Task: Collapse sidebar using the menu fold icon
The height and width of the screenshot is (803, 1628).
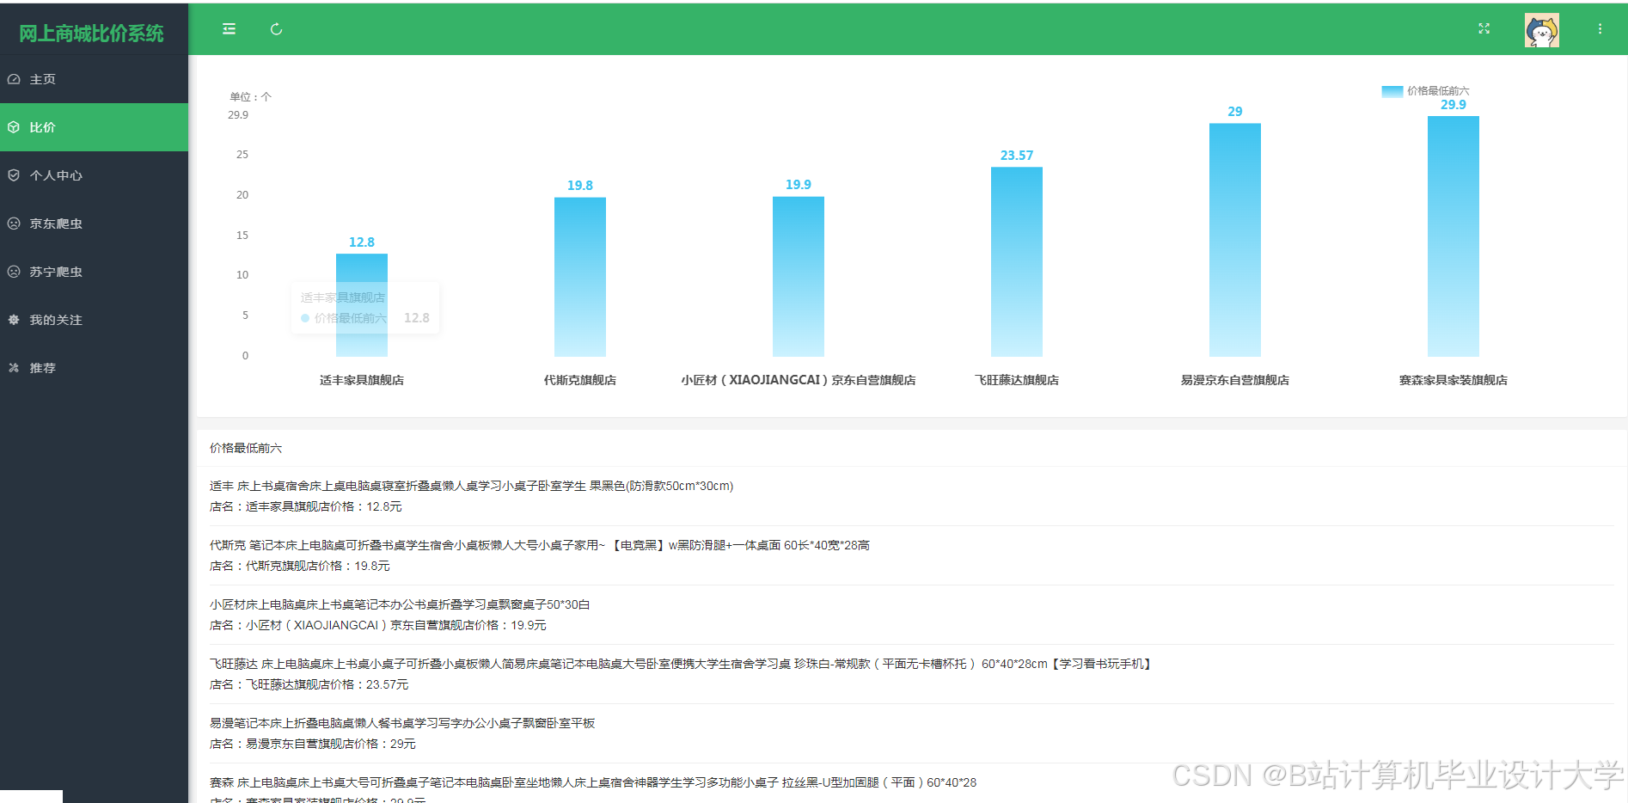Action: pos(229,29)
